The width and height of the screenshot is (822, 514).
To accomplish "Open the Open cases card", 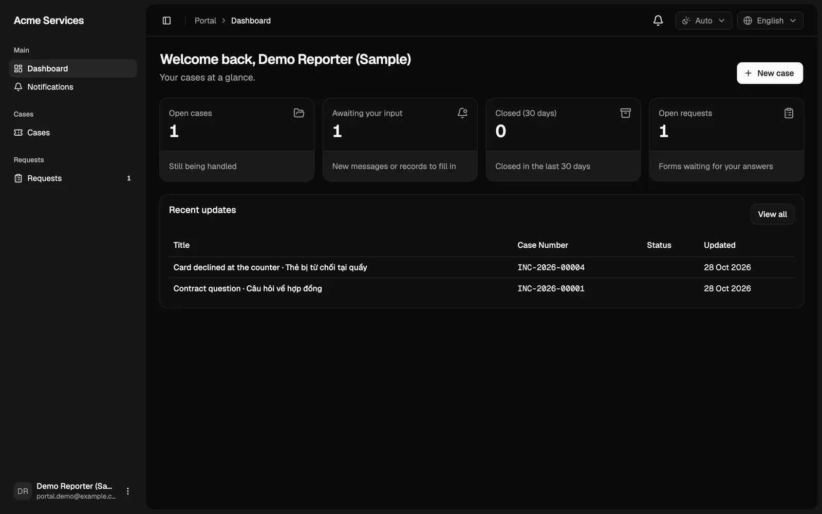I will tap(237, 140).
